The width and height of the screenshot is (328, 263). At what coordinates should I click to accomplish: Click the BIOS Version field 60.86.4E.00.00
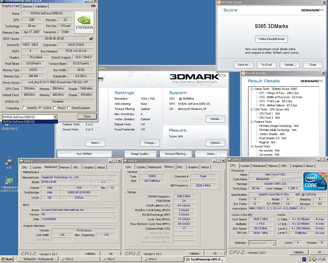(x=54, y=39)
